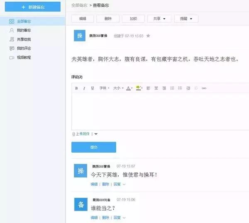Delete the comment 谁能当之
The width and height of the screenshot is (249, 223).
pyautogui.click(x=105, y=218)
